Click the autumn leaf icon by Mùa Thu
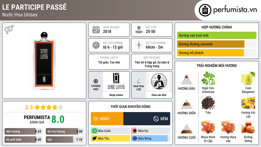Viewport: 261px width, 147px height. coord(94,138)
